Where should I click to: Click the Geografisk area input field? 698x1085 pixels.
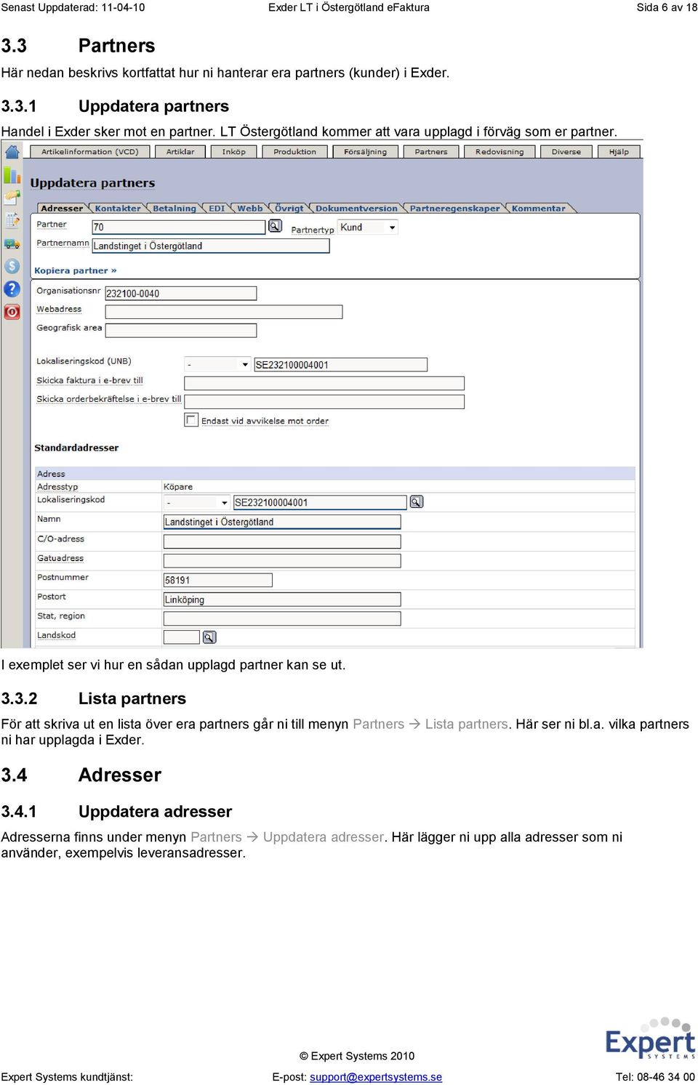[181, 331]
